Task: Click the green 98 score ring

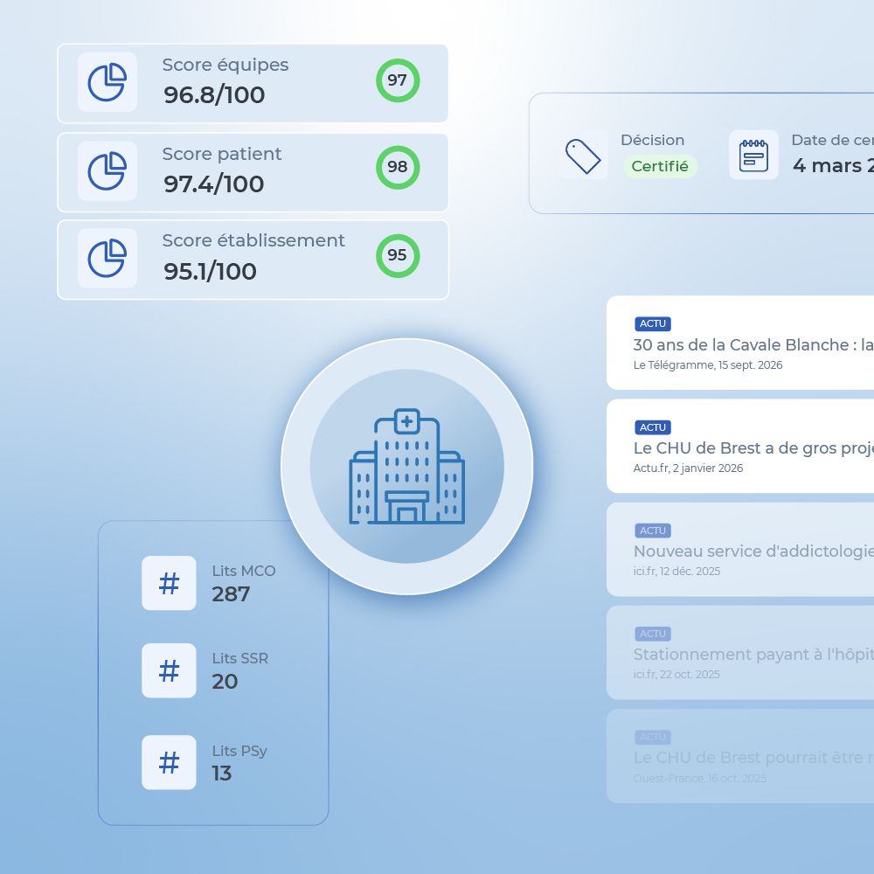Action: pyautogui.click(x=398, y=167)
